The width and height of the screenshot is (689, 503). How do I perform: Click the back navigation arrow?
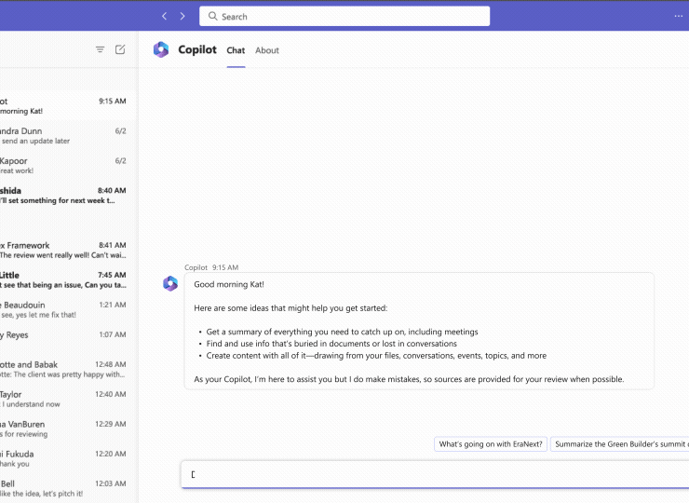click(x=165, y=16)
